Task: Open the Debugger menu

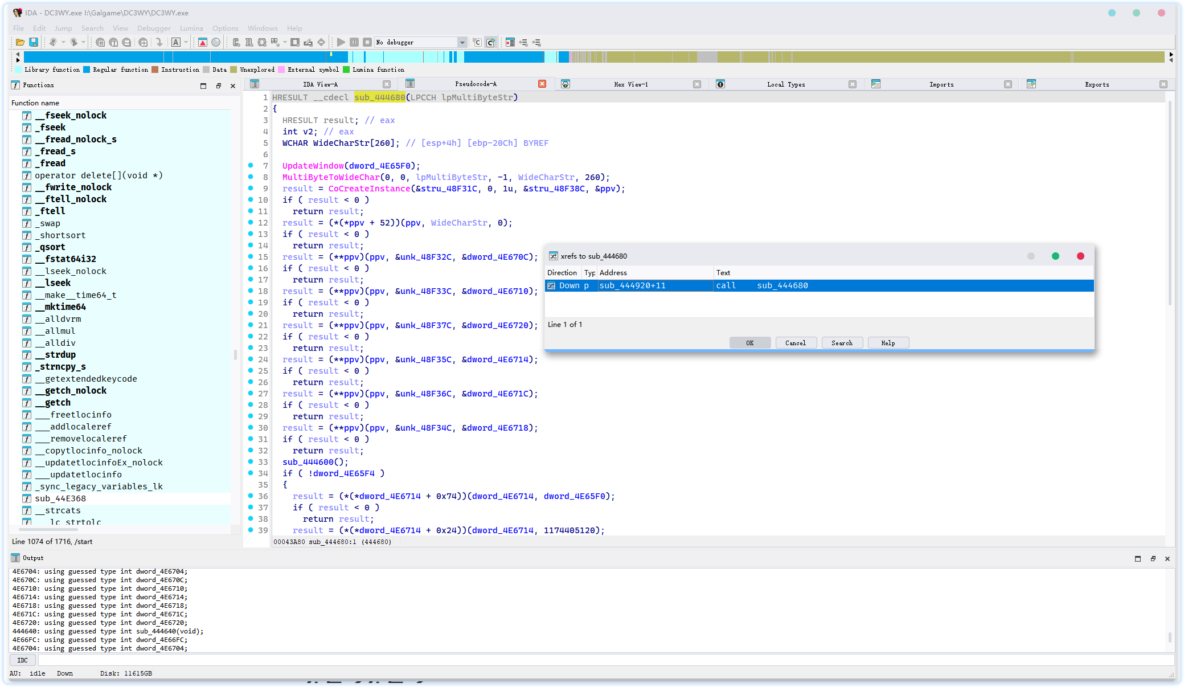Action: pos(153,28)
